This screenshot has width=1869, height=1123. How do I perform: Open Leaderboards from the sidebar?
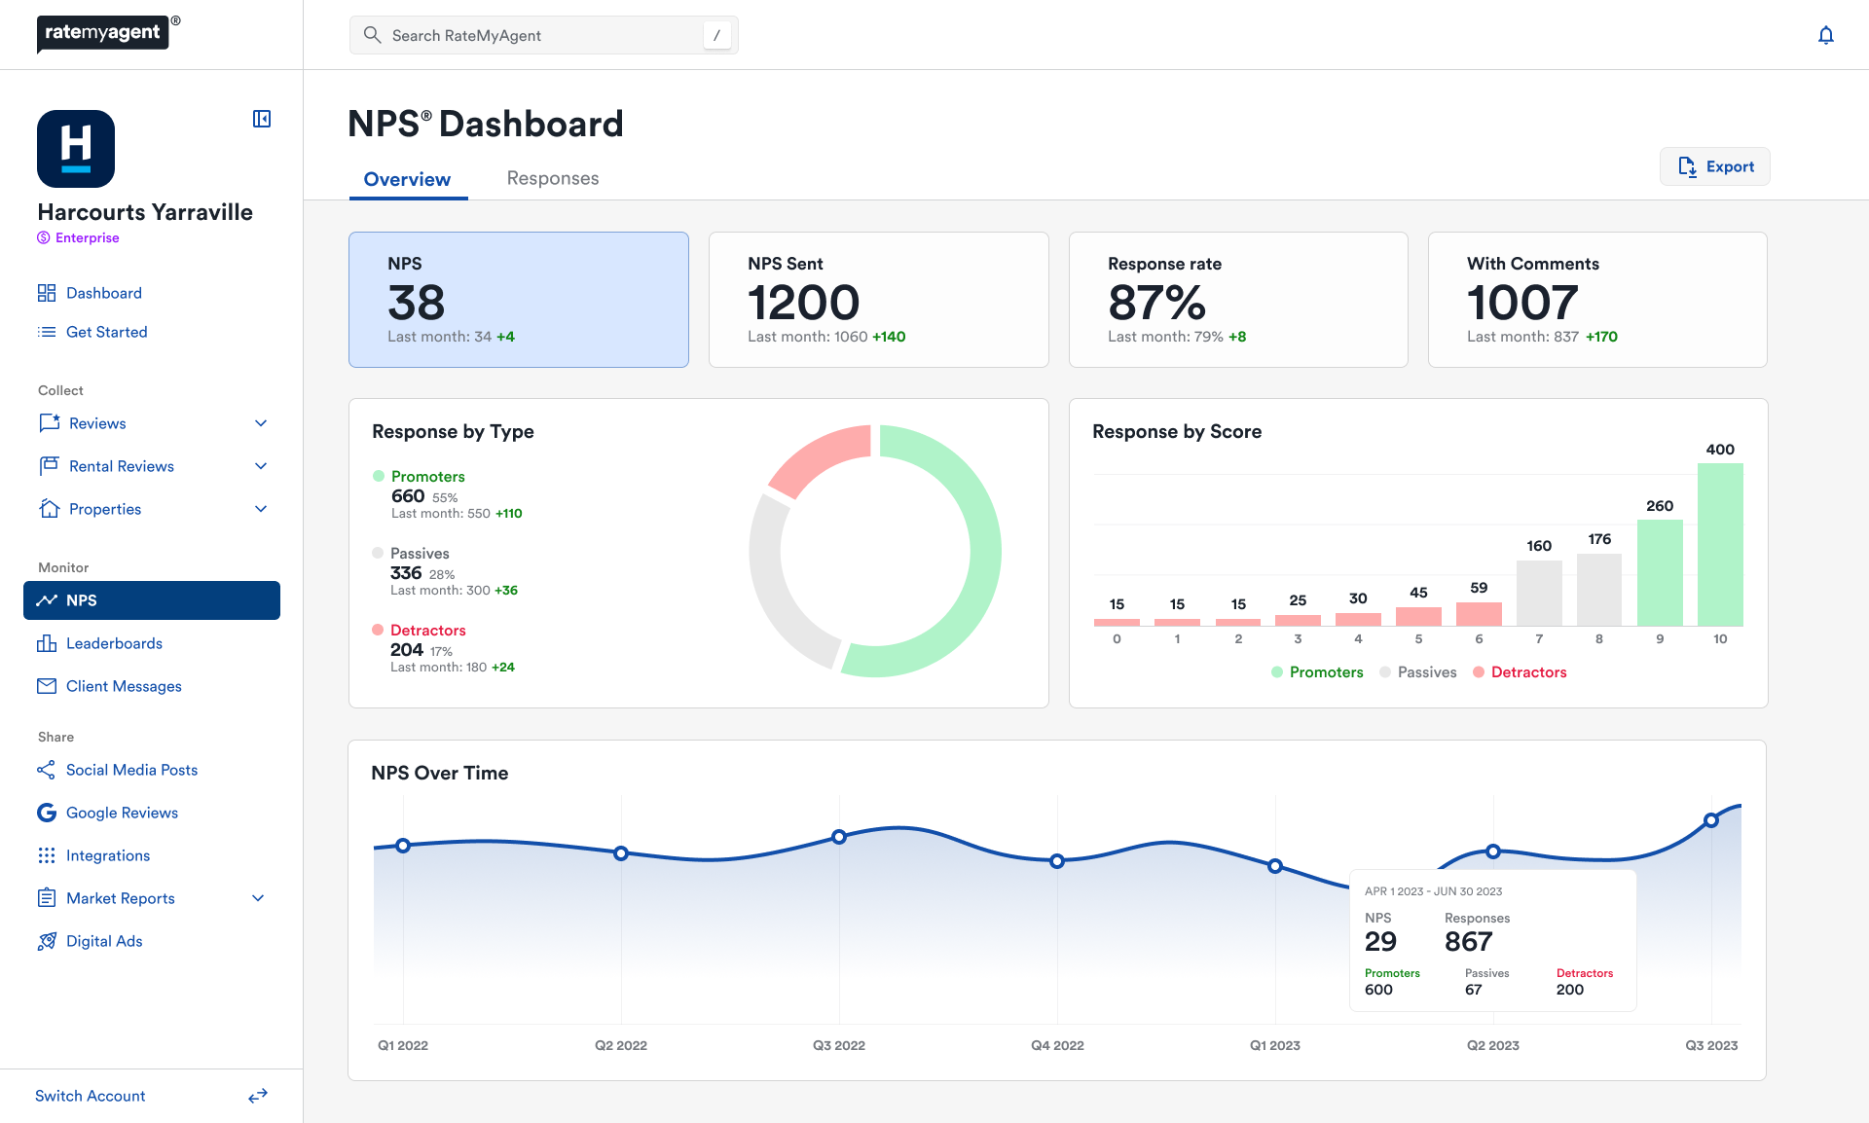click(x=114, y=643)
